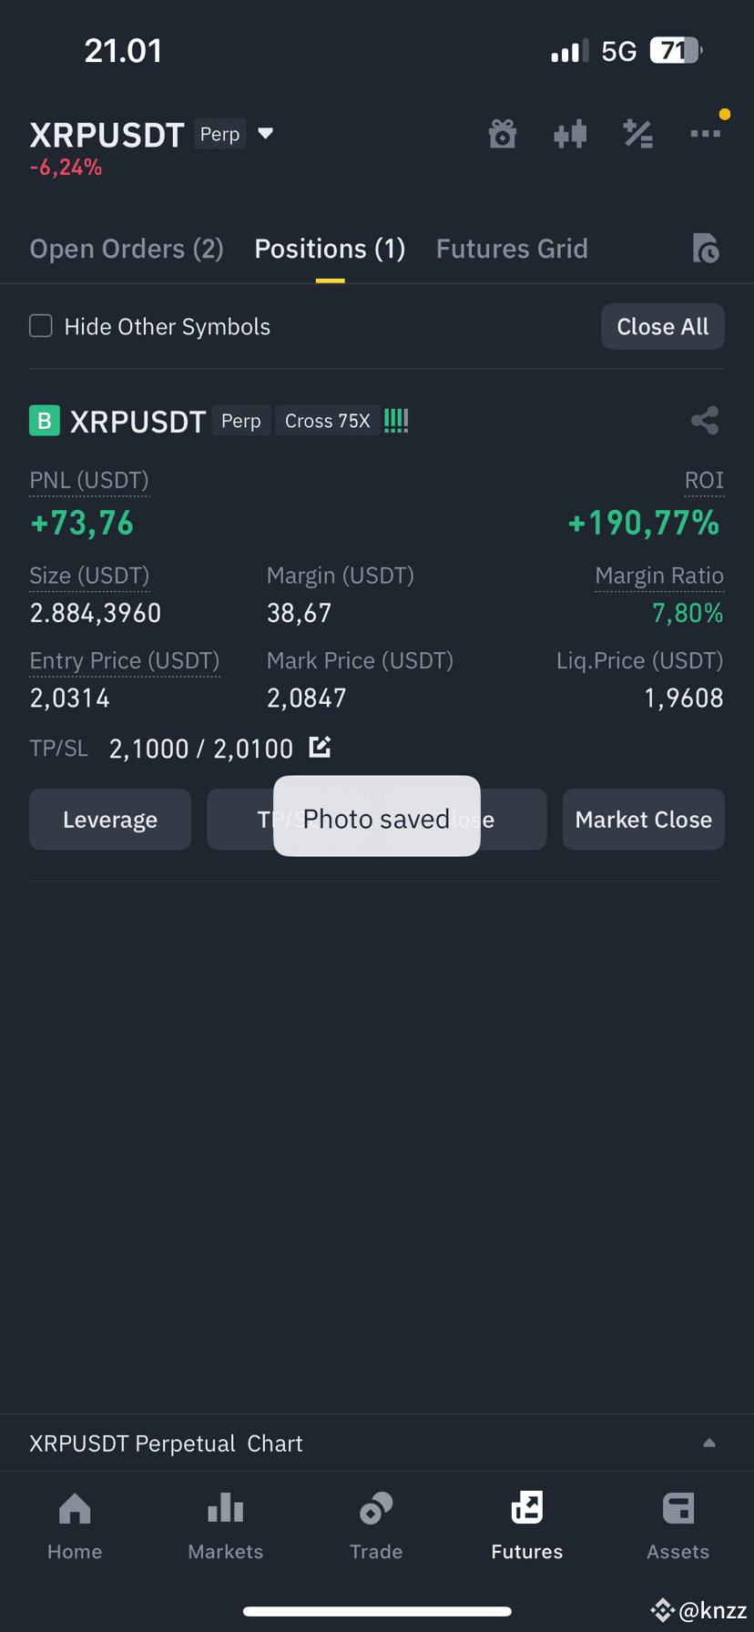
Task: Open the order history icon
Action: [706, 248]
